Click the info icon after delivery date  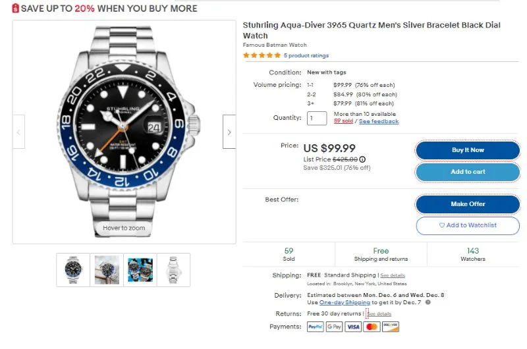(428, 302)
